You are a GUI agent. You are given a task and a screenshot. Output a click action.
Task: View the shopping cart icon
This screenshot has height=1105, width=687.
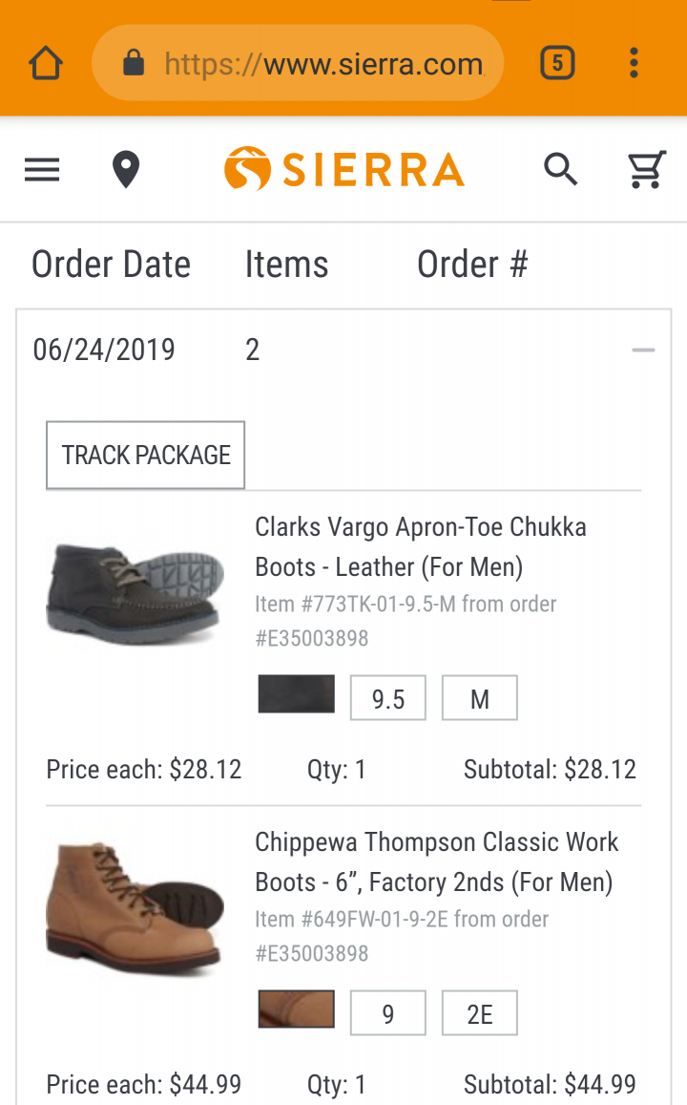[646, 169]
